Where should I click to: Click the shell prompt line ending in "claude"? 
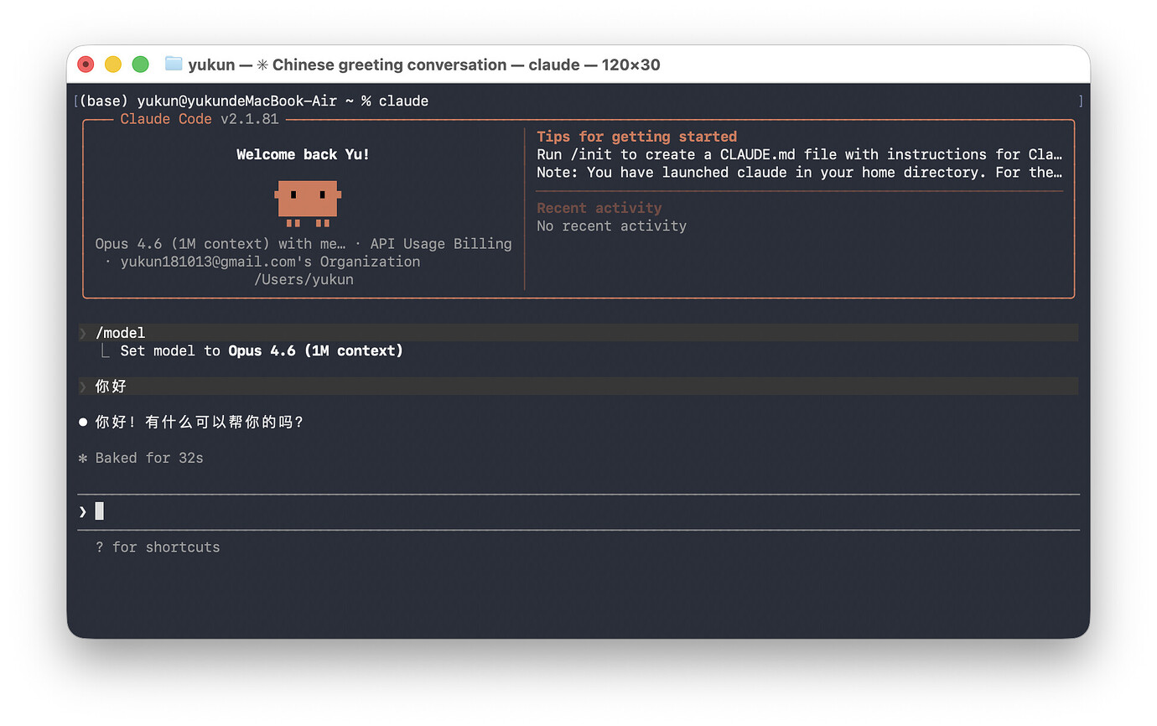[254, 101]
